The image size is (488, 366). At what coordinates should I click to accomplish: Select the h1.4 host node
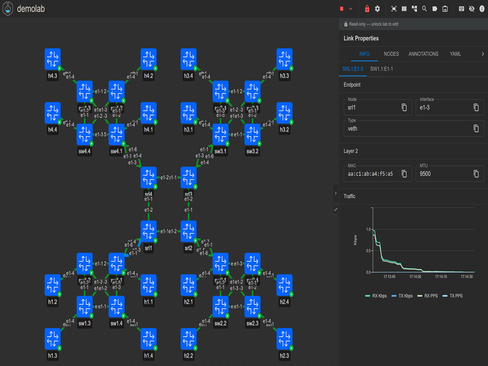[x=148, y=339]
